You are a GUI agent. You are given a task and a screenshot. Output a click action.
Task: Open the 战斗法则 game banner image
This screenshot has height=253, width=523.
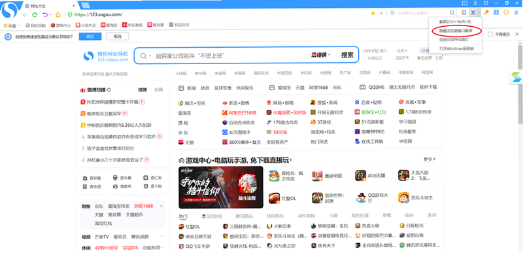click(221, 188)
